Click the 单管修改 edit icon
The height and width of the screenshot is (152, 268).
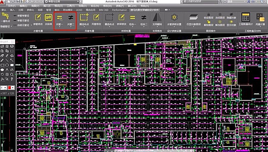click(x=38, y=17)
